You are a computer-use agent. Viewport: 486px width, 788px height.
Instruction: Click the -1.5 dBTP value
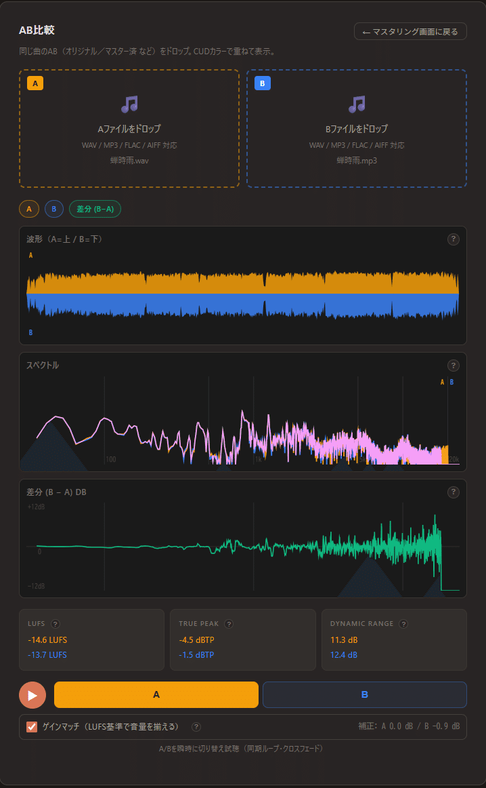tap(196, 655)
